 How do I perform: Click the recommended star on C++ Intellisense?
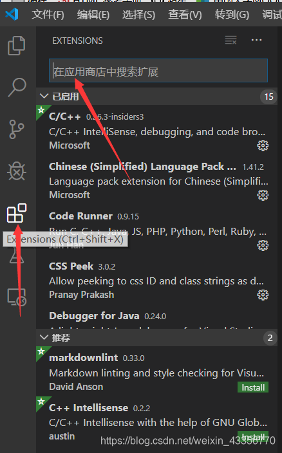pyautogui.click(x=41, y=402)
